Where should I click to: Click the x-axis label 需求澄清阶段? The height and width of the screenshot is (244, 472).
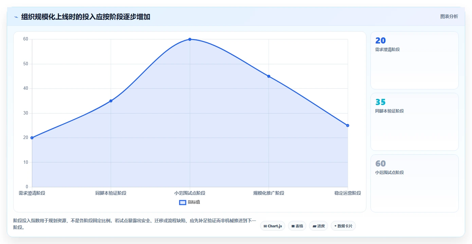[x=32, y=193]
